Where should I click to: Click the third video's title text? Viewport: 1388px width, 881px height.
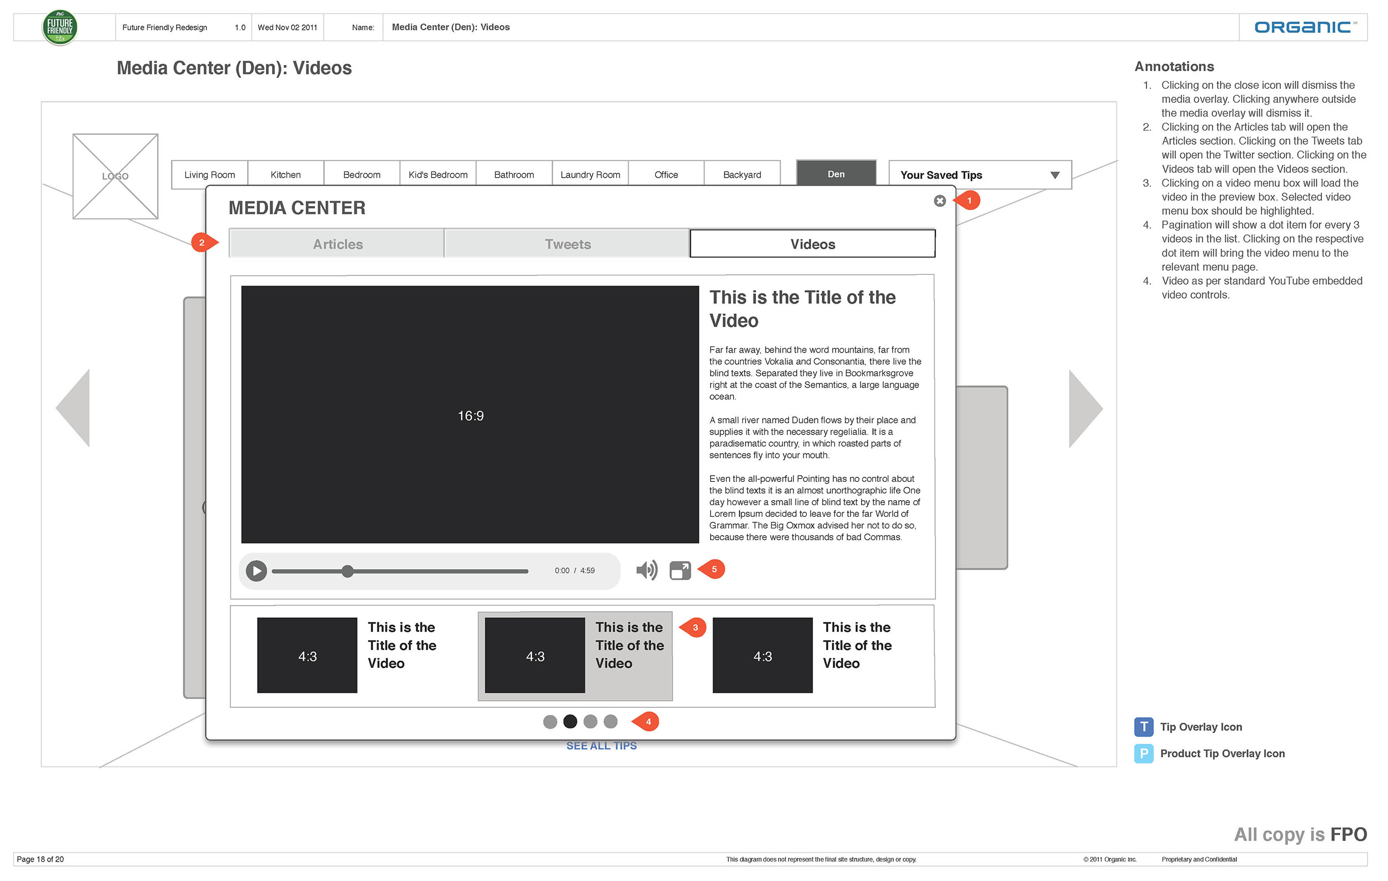coord(857,645)
